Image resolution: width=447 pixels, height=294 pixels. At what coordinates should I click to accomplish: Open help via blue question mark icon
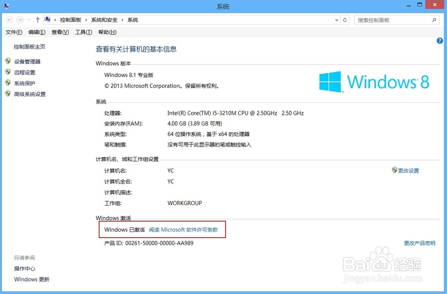[x=439, y=41]
